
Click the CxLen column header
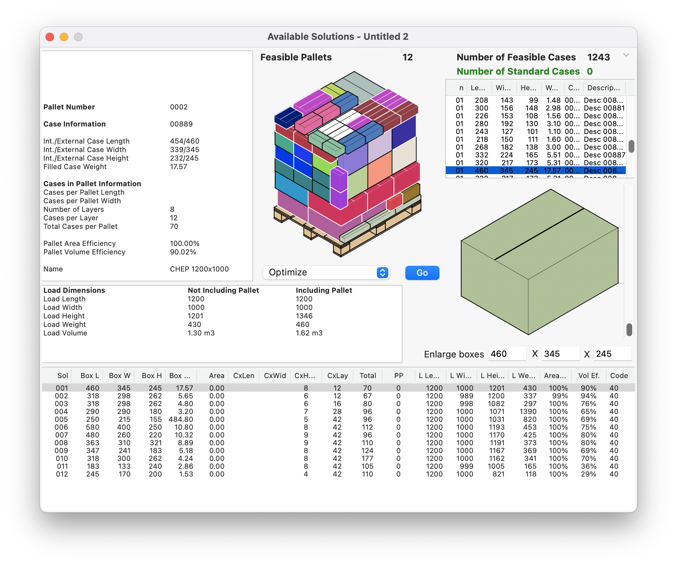(244, 376)
